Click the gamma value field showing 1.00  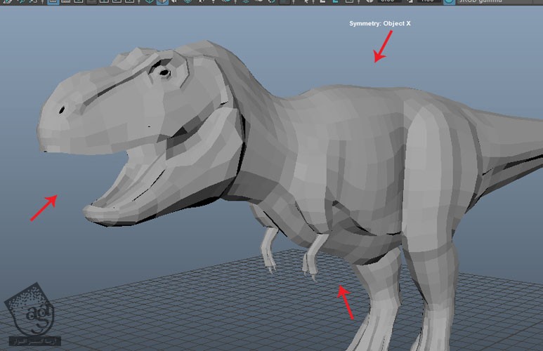click(428, 2)
